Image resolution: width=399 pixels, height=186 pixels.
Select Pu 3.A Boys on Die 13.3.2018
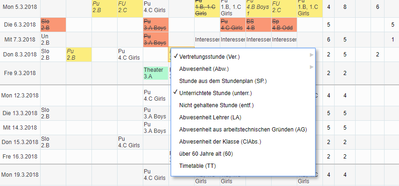pos(156,113)
